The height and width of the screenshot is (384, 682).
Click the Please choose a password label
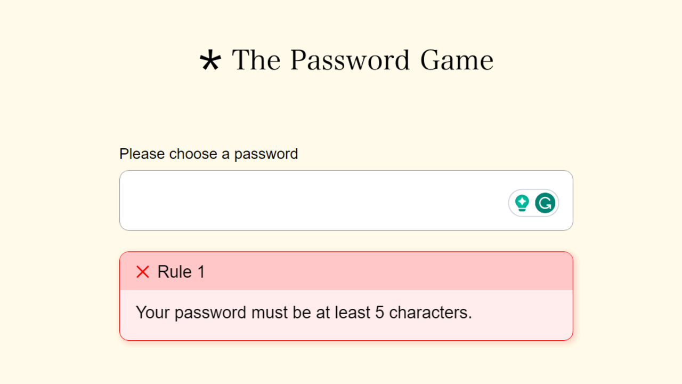pyautogui.click(x=209, y=154)
